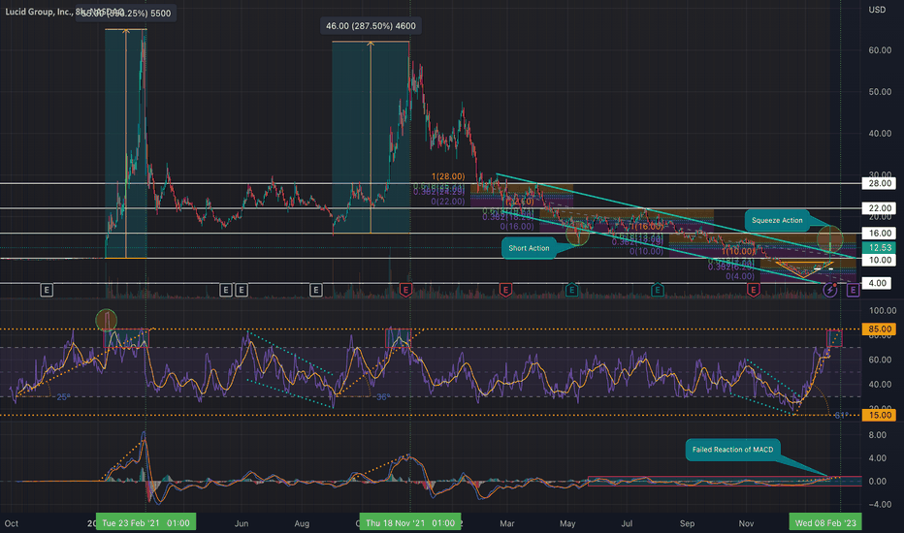Open the gray E earnings marker above Oct
904x533 pixels.
(47, 290)
